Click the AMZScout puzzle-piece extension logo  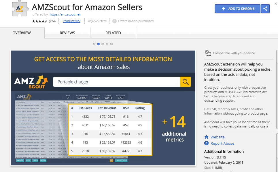click(20, 9)
